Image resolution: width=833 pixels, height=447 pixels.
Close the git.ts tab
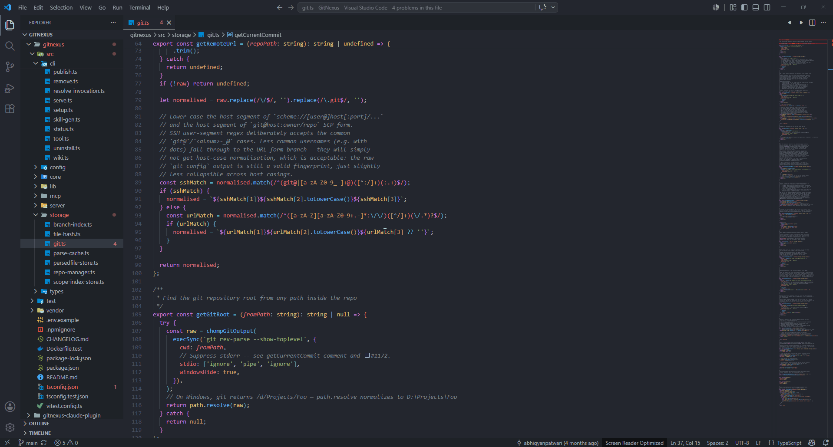click(169, 23)
